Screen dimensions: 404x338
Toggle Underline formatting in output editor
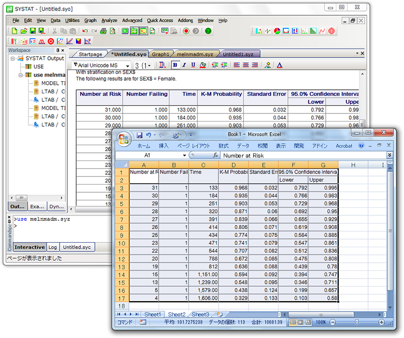point(193,65)
